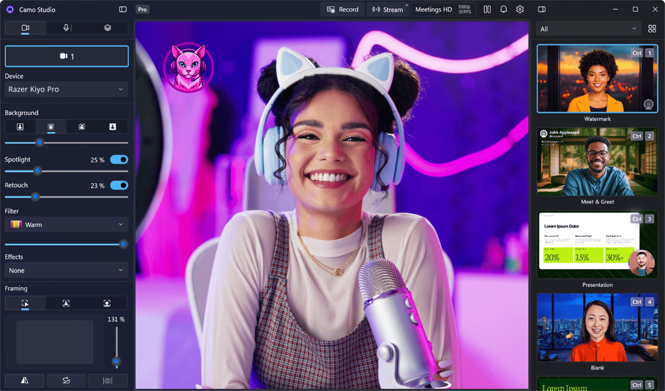The image size is (665, 391).
Task: Click the pink cat logo overlay
Action: (188, 68)
